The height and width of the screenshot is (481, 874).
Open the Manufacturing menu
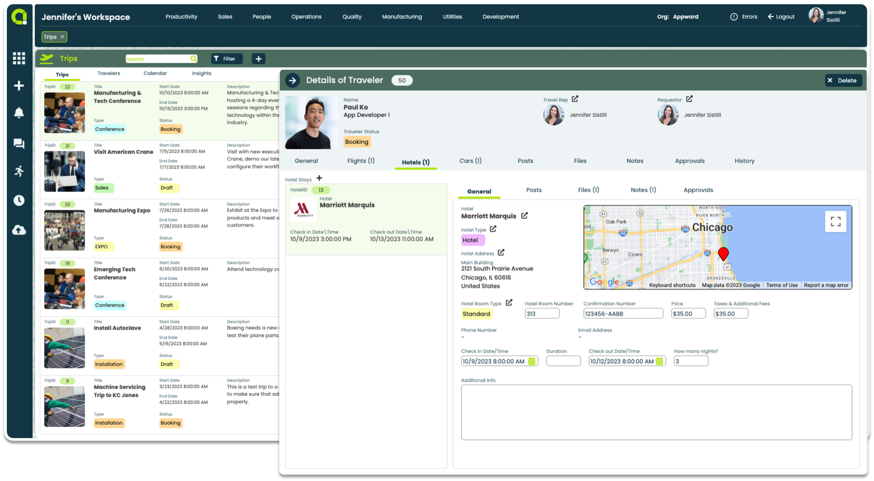(x=402, y=17)
